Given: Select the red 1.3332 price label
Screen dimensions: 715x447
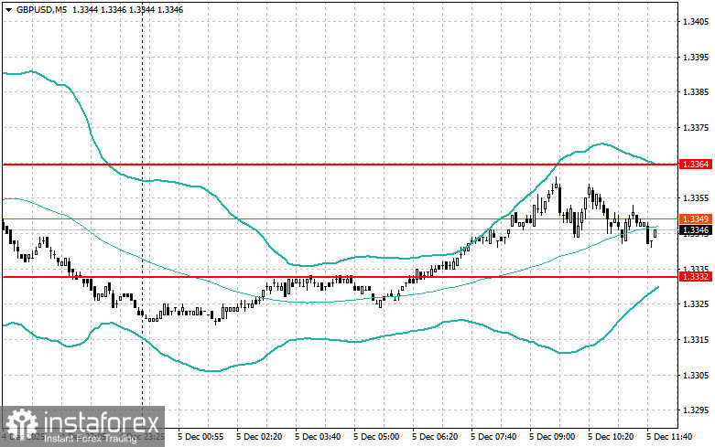Looking at the screenshot, I should [x=696, y=276].
